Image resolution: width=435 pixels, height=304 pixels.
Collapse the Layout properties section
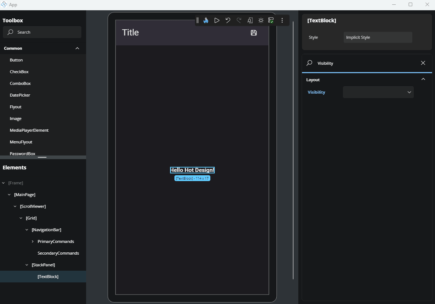click(x=423, y=79)
